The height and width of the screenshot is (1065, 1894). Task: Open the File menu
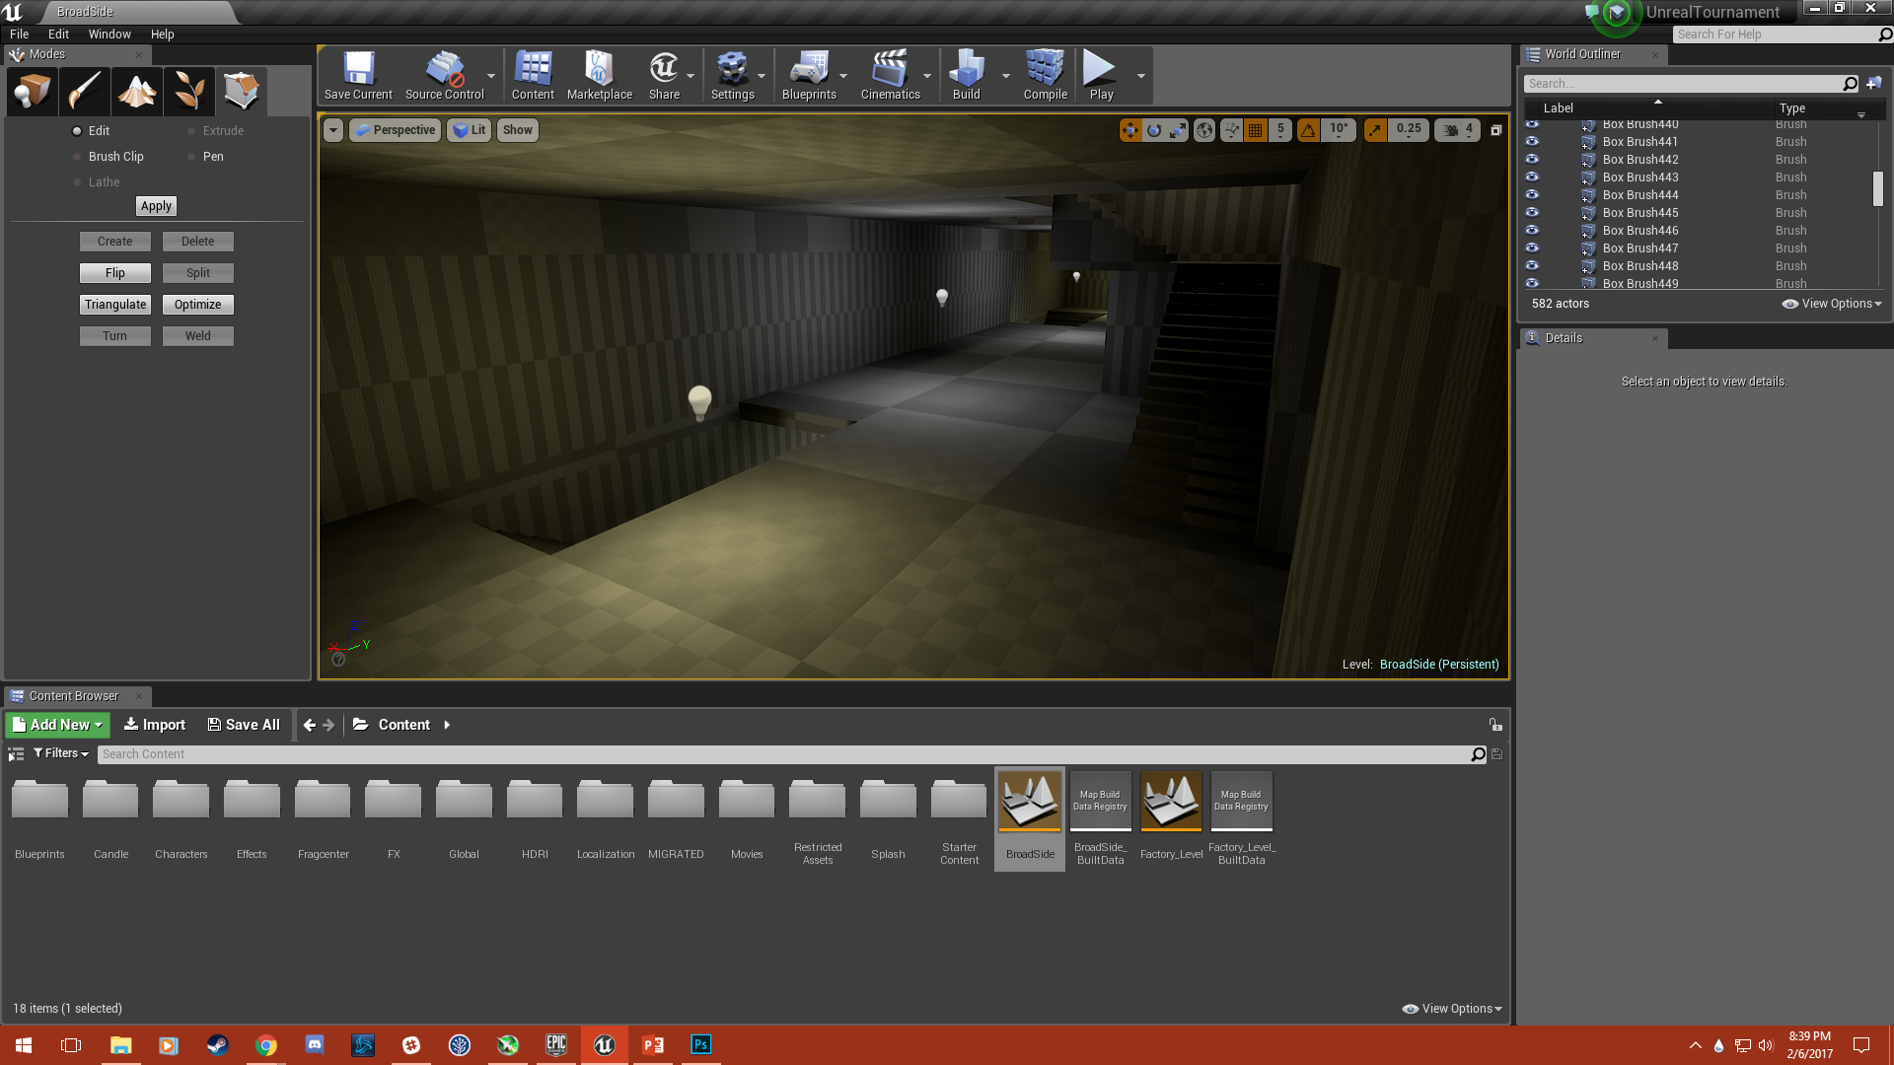(x=19, y=34)
